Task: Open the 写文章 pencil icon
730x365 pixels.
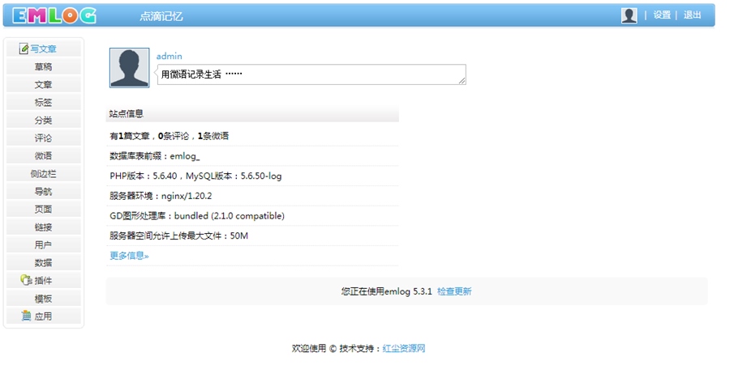Action: coord(24,49)
